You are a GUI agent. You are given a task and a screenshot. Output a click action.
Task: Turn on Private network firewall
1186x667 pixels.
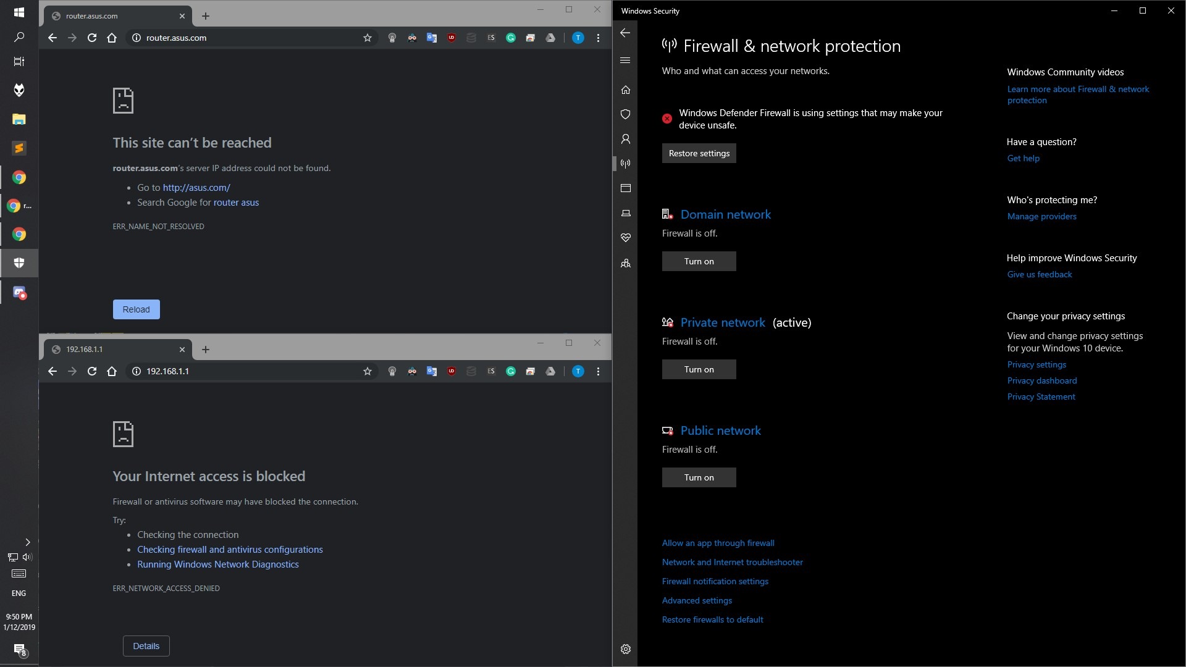click(x=699, y=369)
